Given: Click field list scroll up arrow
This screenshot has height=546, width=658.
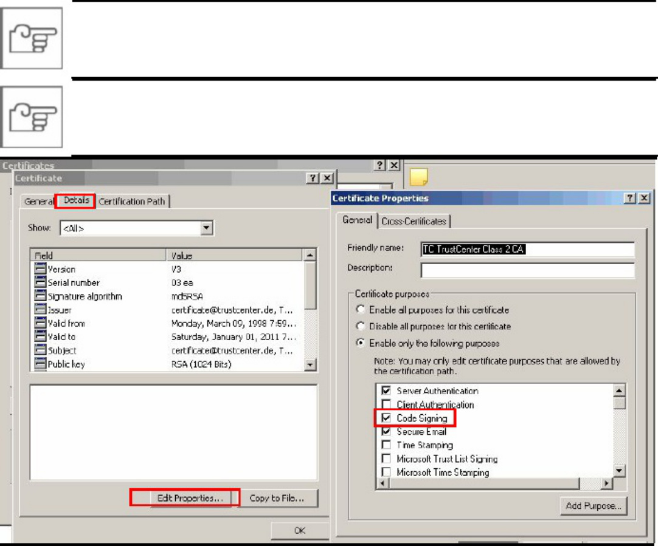Looking at the screenshot, I should point(310,254).
